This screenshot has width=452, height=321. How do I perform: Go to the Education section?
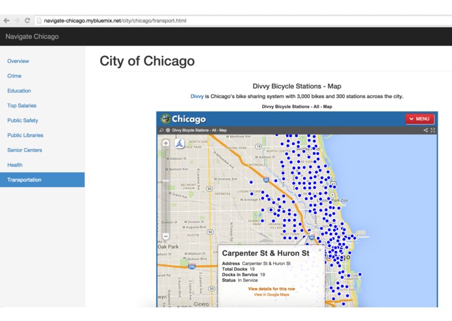coord(19,91)
